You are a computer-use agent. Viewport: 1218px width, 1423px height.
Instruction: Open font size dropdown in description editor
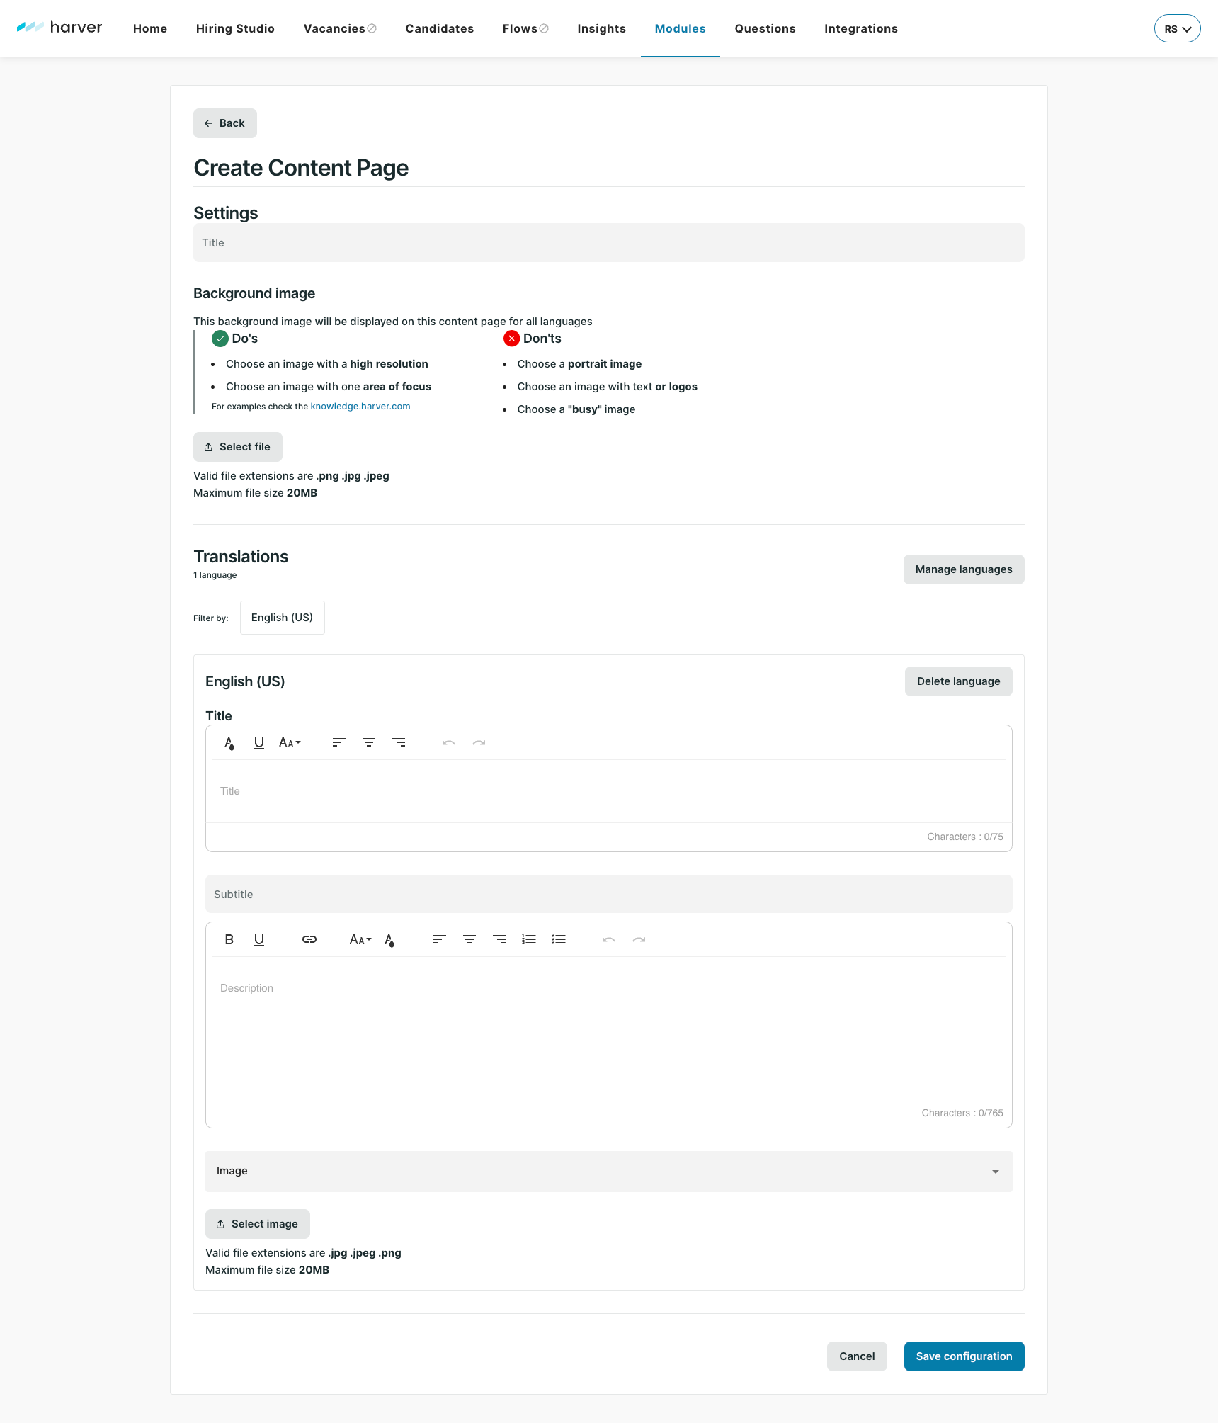pos(360,939)
